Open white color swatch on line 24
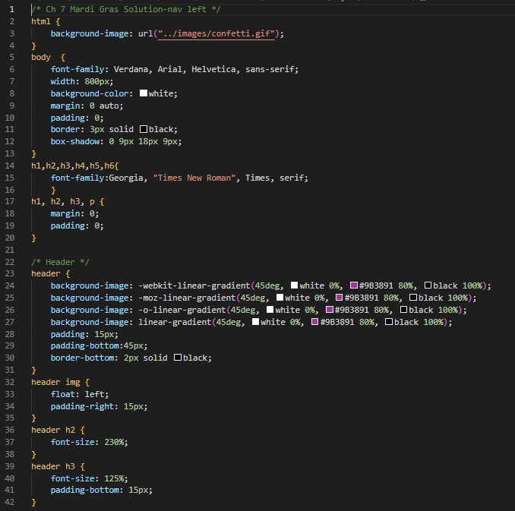 tap(294, 285)
